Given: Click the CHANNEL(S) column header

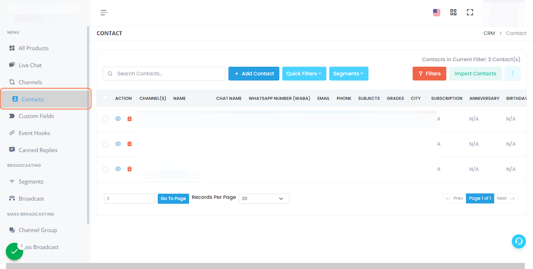Looking at the screenshot, I should 153,98.
